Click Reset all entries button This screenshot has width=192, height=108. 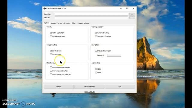click(x=89, y=87)
